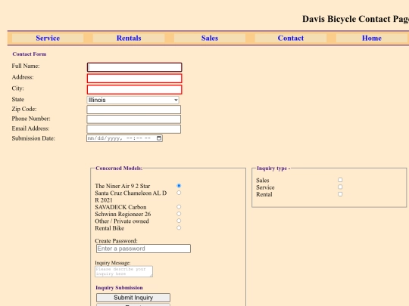Click the Inquiry Submission heading
Viewport: 409px width, 306px height.
(x=119, y=288)
